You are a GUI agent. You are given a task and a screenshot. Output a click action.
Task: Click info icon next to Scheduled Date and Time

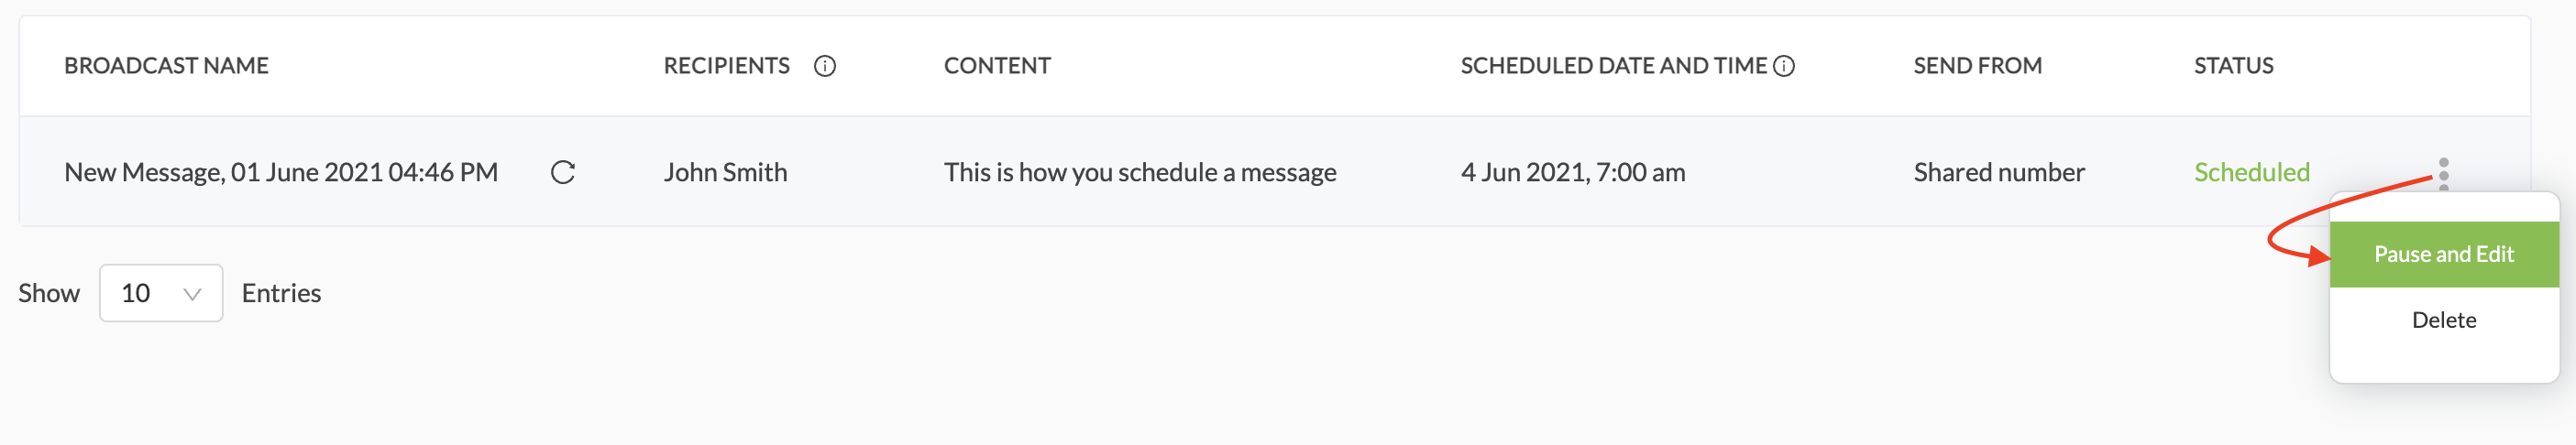pyautogui.click(x=1784, y=66)
